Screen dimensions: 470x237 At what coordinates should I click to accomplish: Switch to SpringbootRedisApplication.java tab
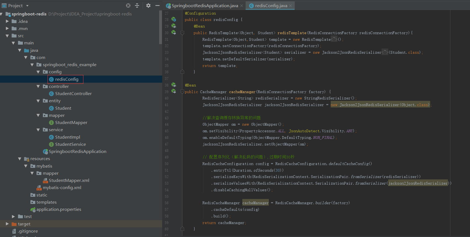pyautogui.click(x=205, y=6)
